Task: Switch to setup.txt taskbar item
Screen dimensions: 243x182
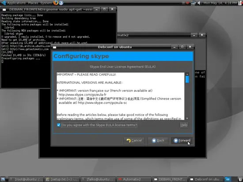Action: [x=62, y=179]
